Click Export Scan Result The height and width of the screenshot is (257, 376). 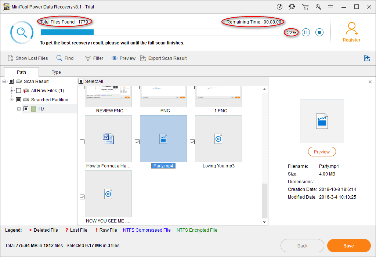163,58
